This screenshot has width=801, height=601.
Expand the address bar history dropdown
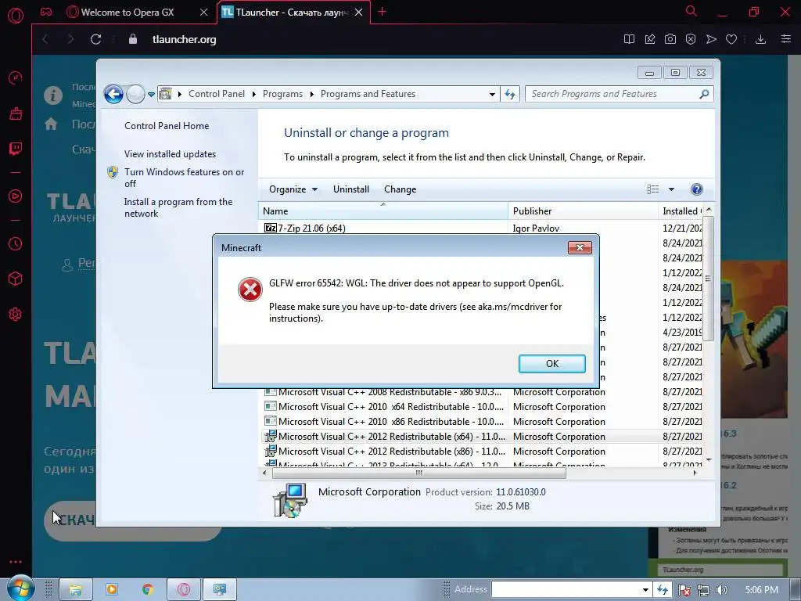(x=492, y=95)
